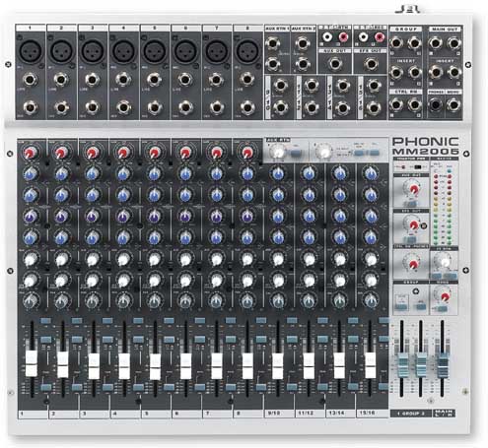
Task: Click the 'GROUP' header above output jacks
Action: click(406, 30)
